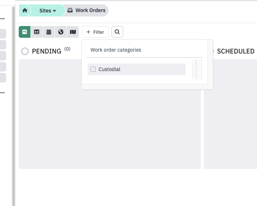257x206 pixels.
Task: Check the Custodial checkbox
Action: (93, 69)
